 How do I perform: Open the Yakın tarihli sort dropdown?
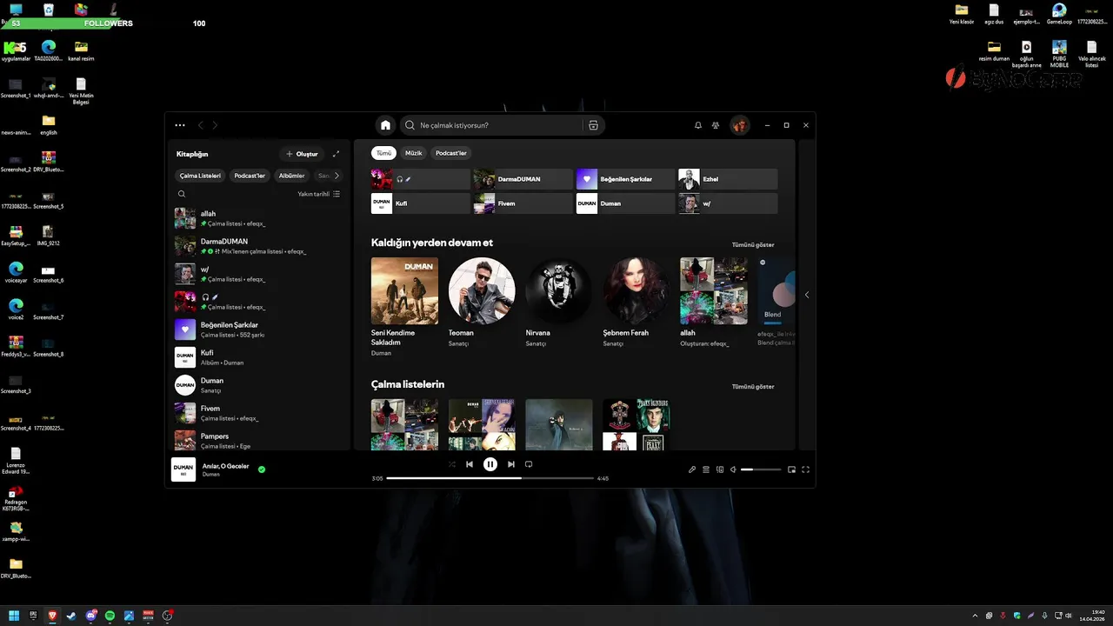click(318, 194)
